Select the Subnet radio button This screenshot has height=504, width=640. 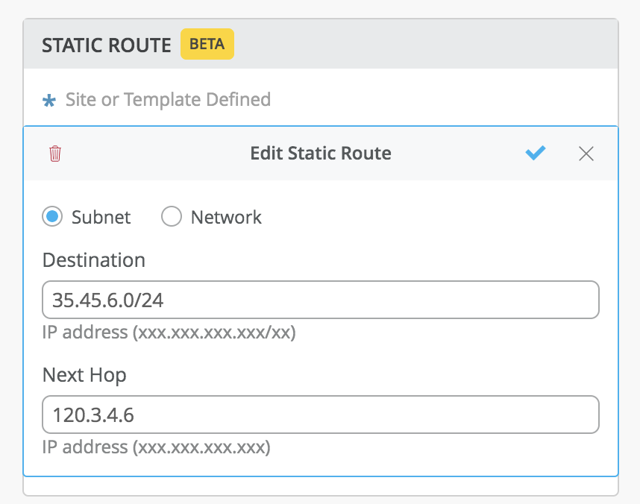pyautogui.click(x=52, y=217)
